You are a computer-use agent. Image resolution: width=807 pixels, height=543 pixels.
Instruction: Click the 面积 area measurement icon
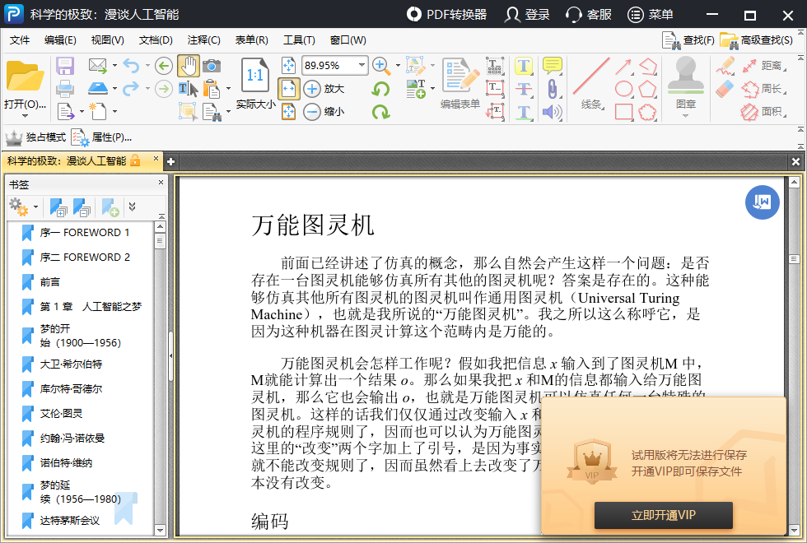756,113
